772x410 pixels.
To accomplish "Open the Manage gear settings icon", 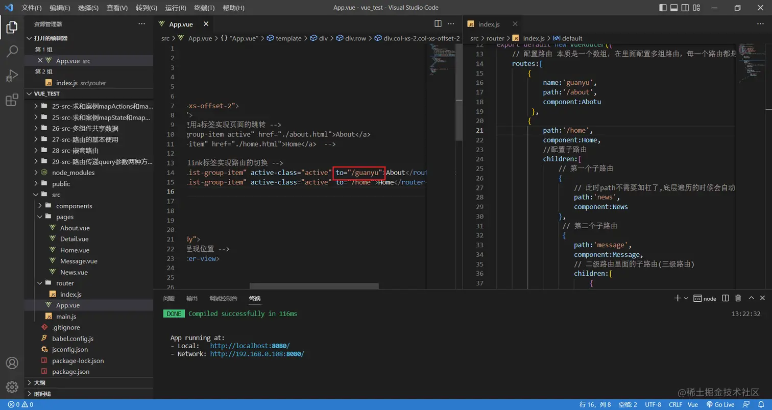I will coord(12,388).
